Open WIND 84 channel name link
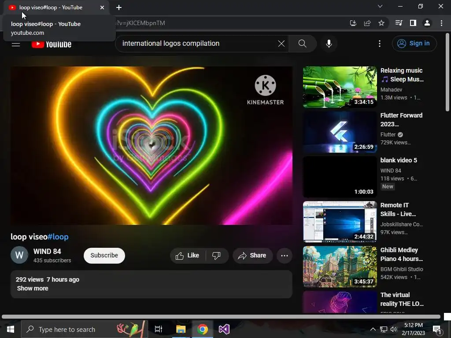 click(x=47, y=251)
